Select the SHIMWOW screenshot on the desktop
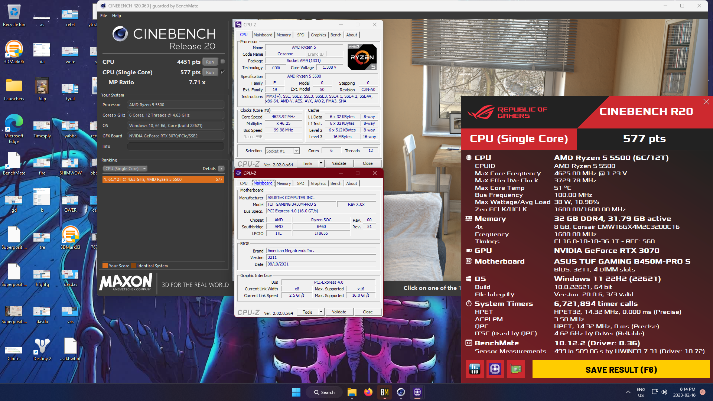 click(x=70, y=166)
